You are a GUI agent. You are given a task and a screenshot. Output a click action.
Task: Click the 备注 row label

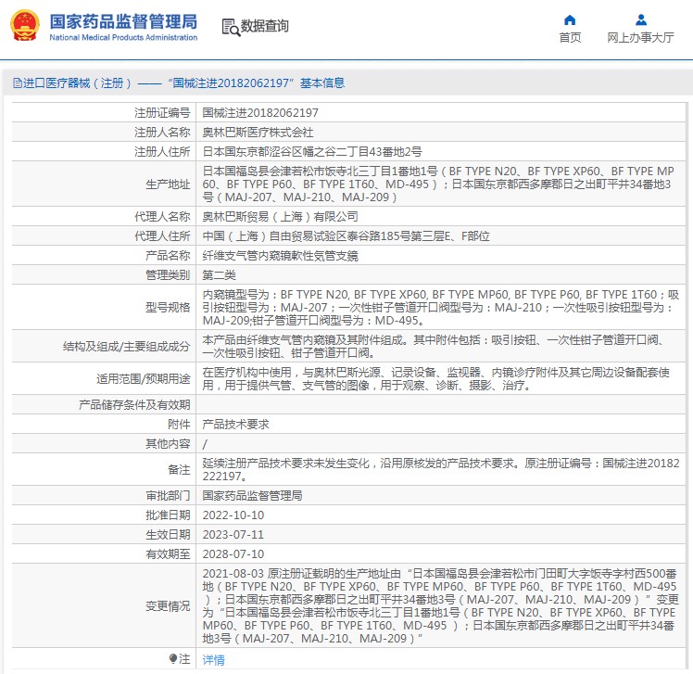(x=179, y=470)
